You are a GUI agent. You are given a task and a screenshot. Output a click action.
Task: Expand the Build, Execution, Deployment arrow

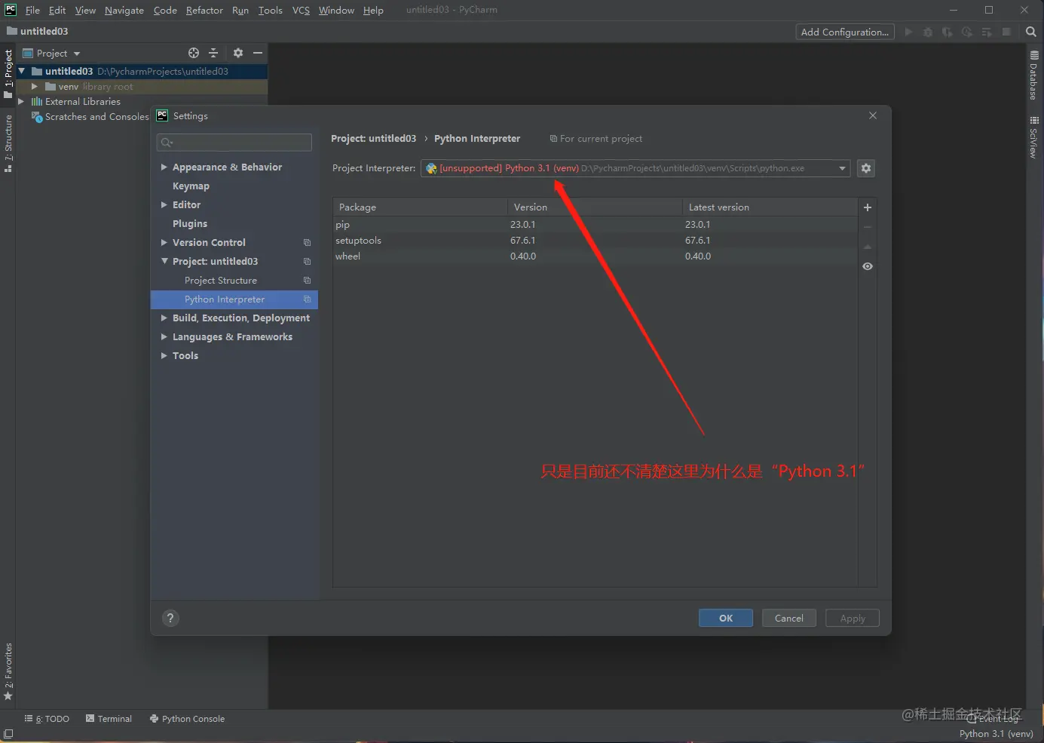coord(164,318)
